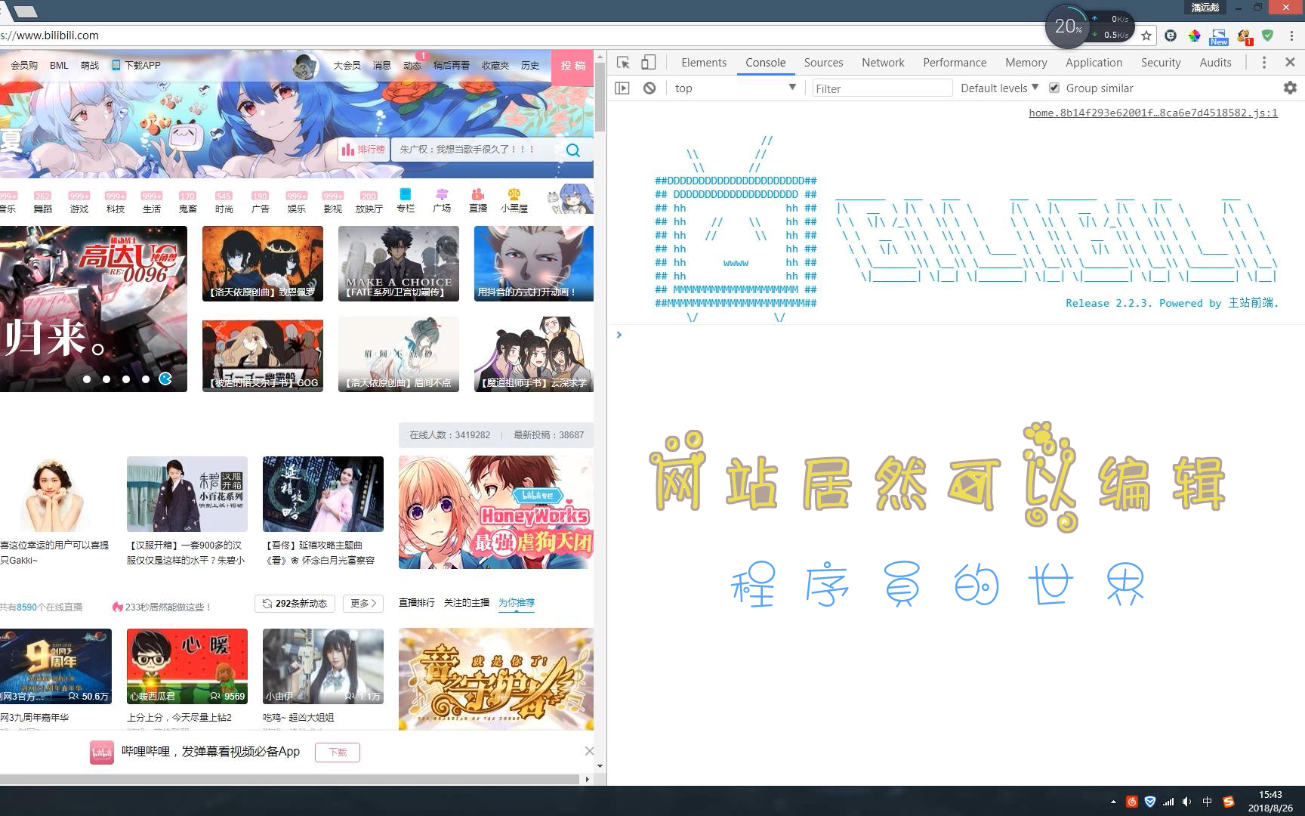Uncheck the Group similar checkbox
The width and height of the screenshot is (1305, 816).
(1054, 88)
